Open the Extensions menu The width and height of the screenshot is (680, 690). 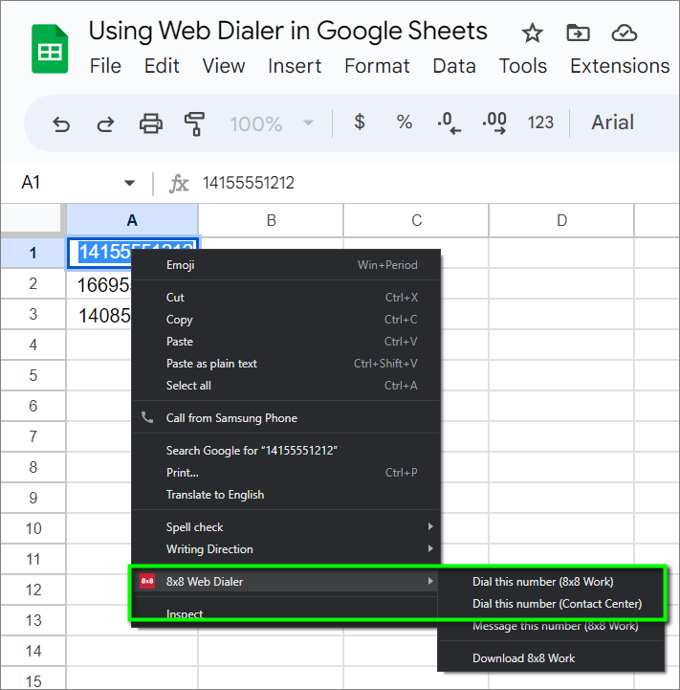click(x=620, y=66)
